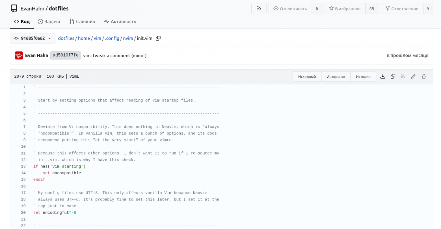Open the 91685f0a62 branch dropdown
Viewport: 441px width, 229px height.
point(33,38)
